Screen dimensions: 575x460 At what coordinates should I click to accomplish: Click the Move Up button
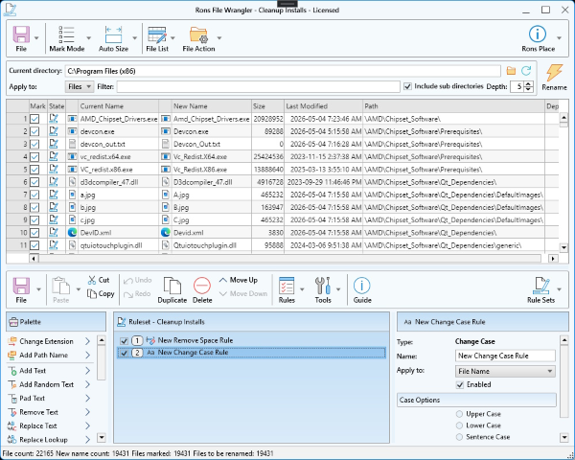[239, 280]
